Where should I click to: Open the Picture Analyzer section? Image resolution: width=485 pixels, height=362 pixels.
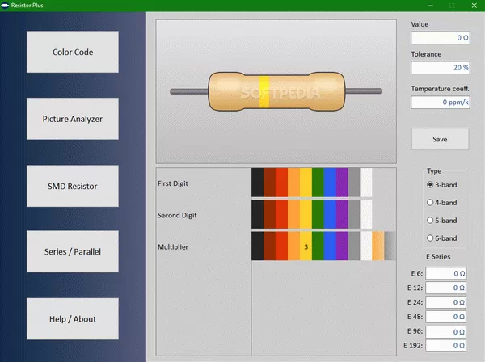coord(73,119)
